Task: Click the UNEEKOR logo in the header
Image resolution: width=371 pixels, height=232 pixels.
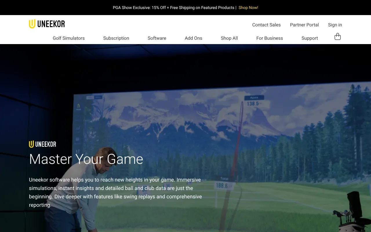Action: coord(47,23)
